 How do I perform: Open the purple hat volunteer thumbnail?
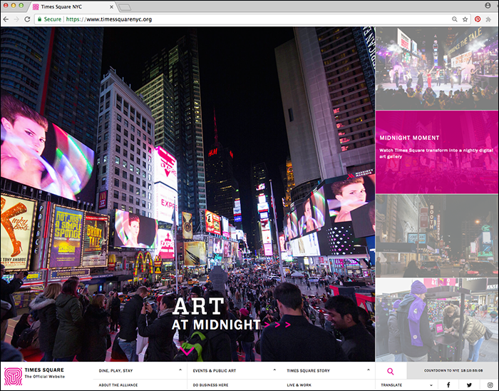[x=436, y=320]
